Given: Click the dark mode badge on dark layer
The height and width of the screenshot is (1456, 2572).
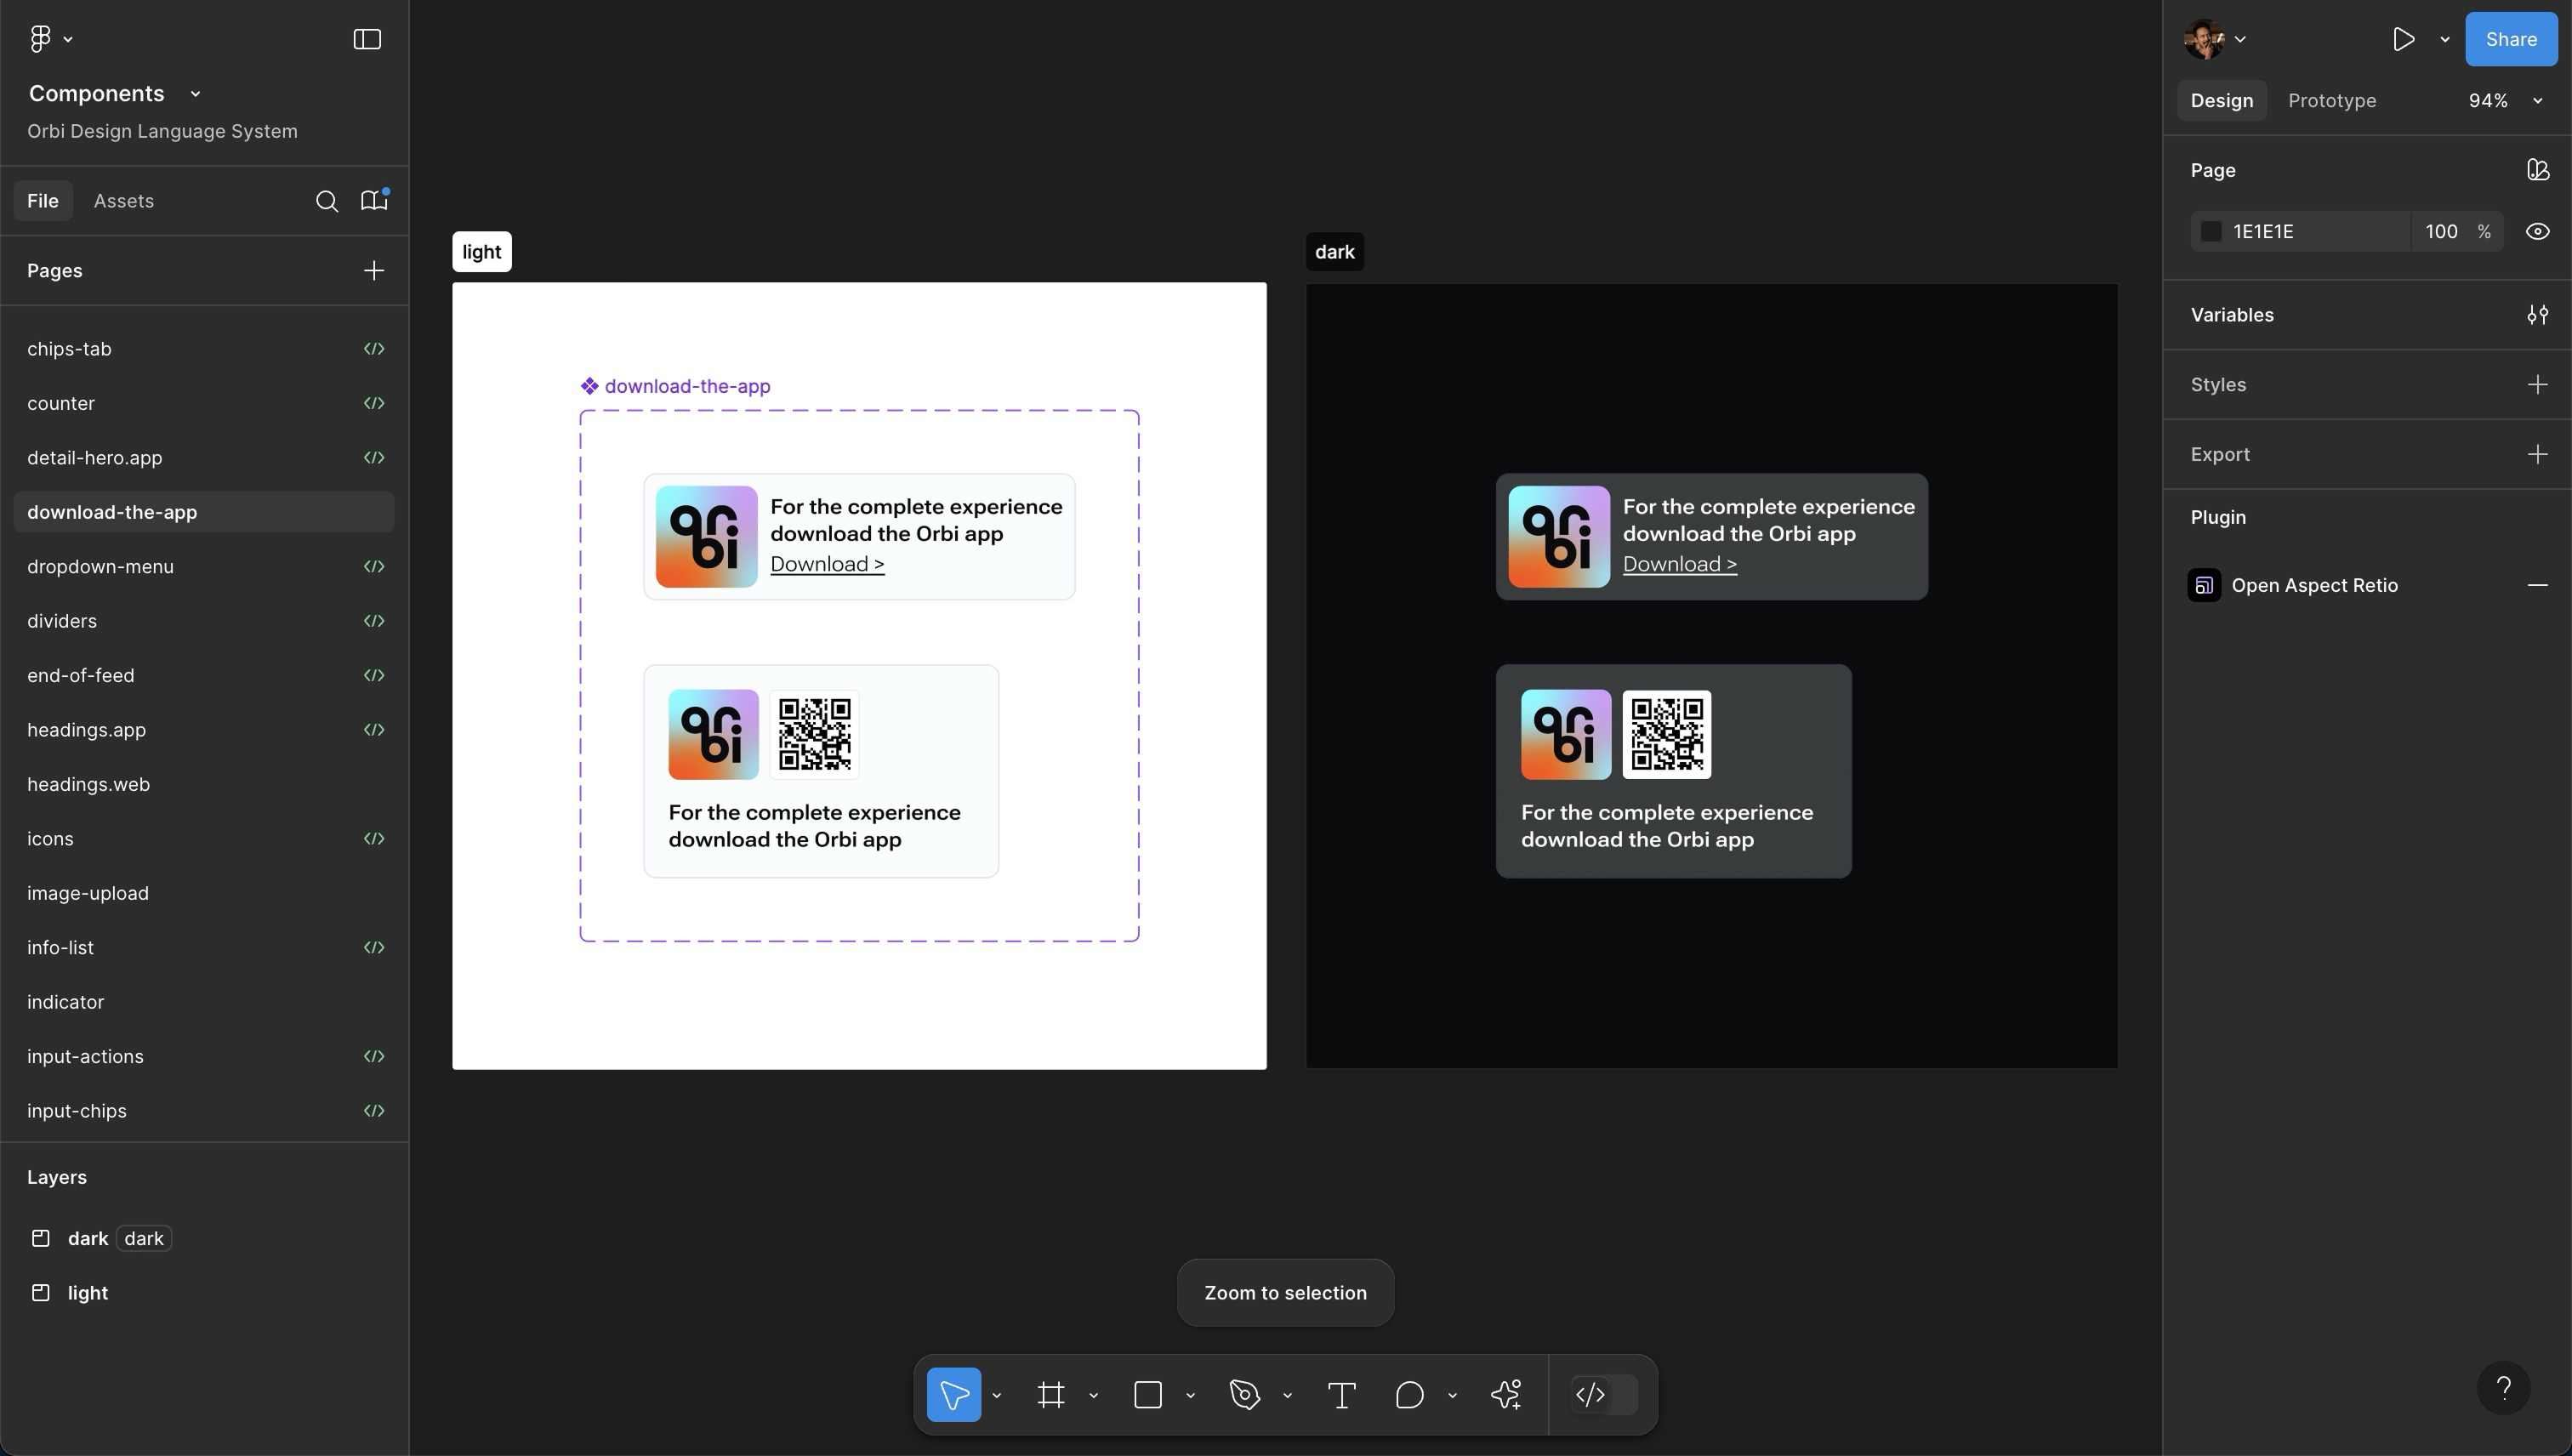Looking at the screenshot, I should tap(144, 1238).
